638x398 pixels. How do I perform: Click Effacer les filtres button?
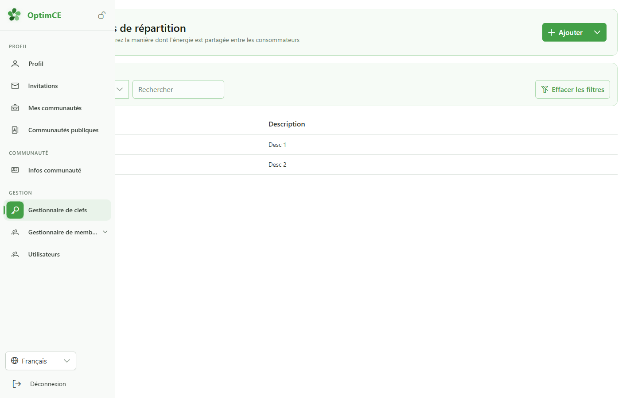(x=572, y=89)
